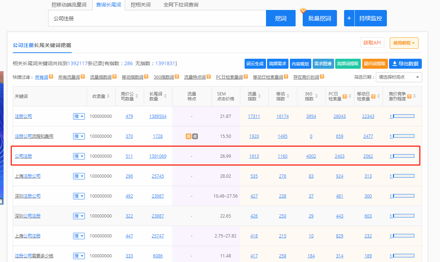The width and height of the screenshot is (440, 262).
Task: Sort by 流量指数 column arrows
Action: coord(260,96)
